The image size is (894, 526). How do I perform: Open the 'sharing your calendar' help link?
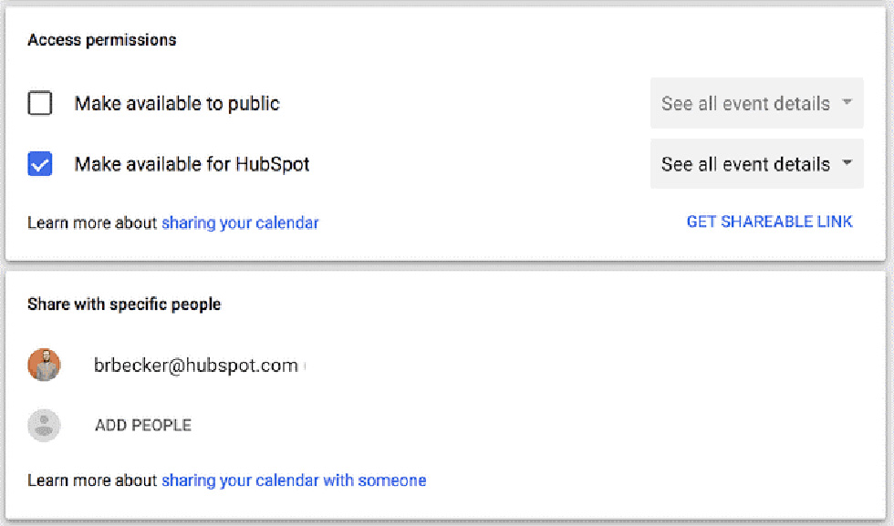click(240, 222)
